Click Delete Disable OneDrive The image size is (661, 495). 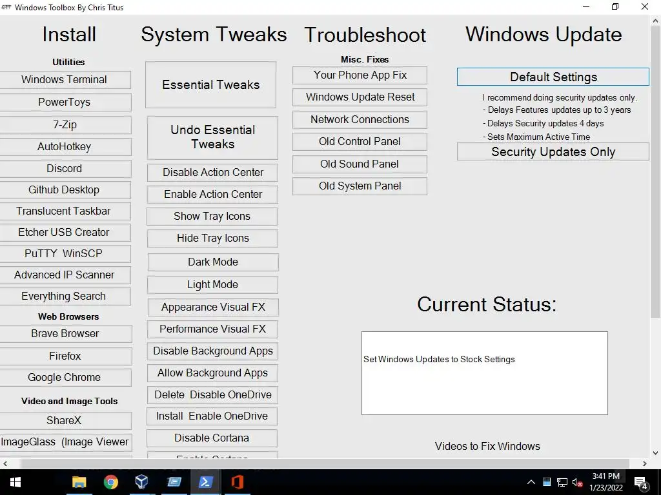pyautogui.click(x=212, y=395)
